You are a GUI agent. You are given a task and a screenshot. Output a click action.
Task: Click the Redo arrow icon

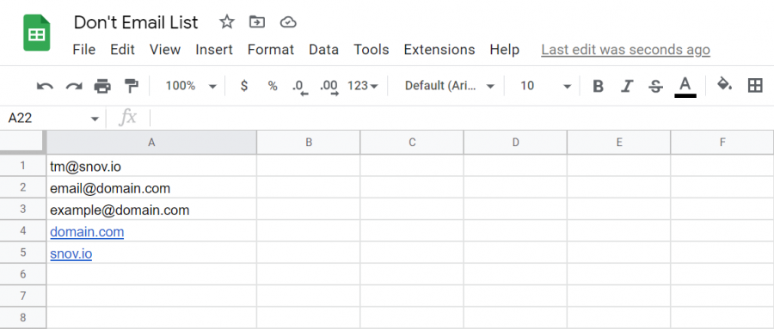click(74, 86)
